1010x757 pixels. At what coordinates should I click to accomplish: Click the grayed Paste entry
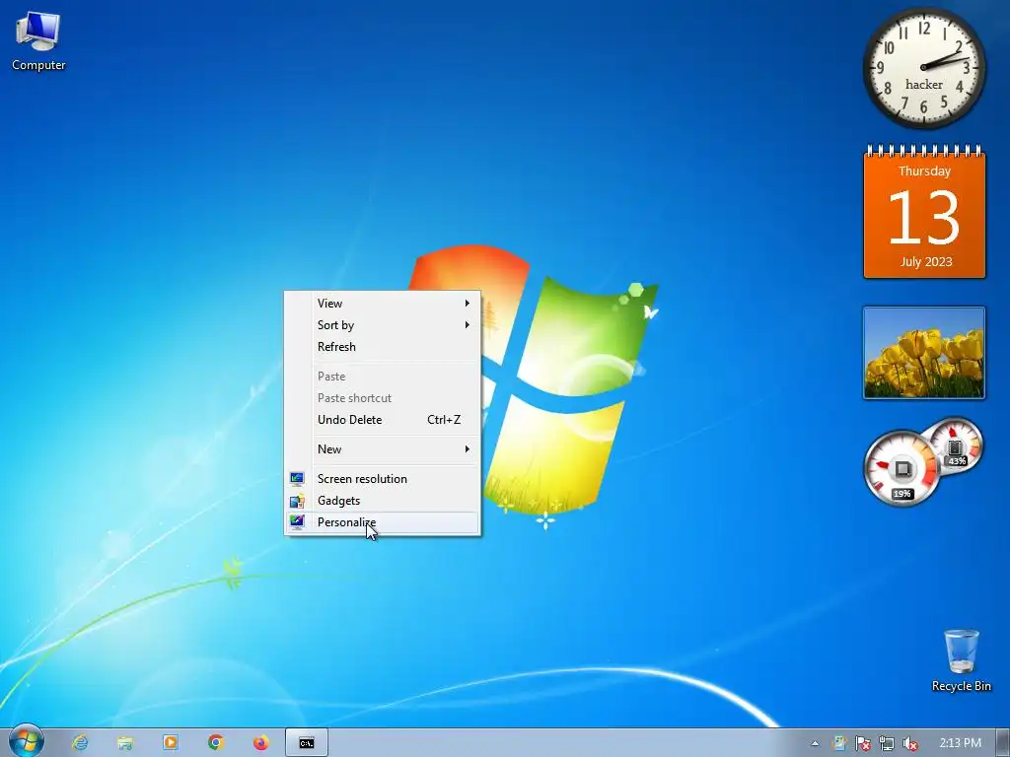[383, 377]
